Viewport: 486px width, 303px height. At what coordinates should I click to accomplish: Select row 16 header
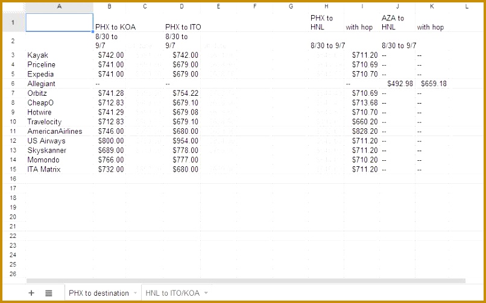pos(13,178)
